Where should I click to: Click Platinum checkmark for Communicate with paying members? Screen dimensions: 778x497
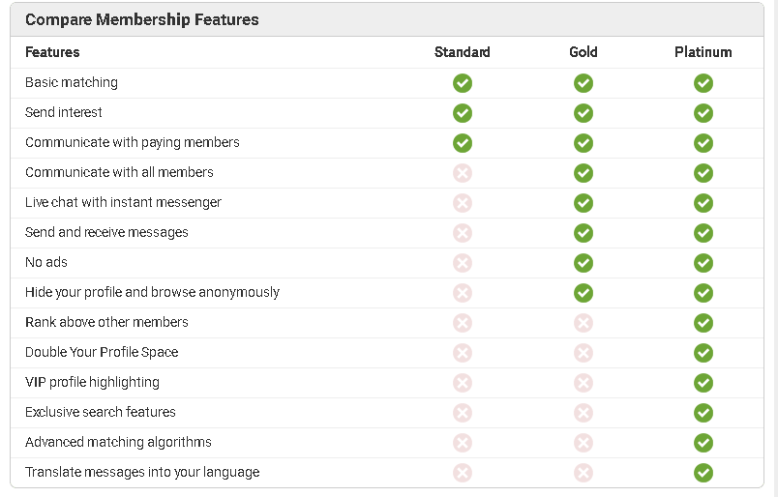(703, 143)
